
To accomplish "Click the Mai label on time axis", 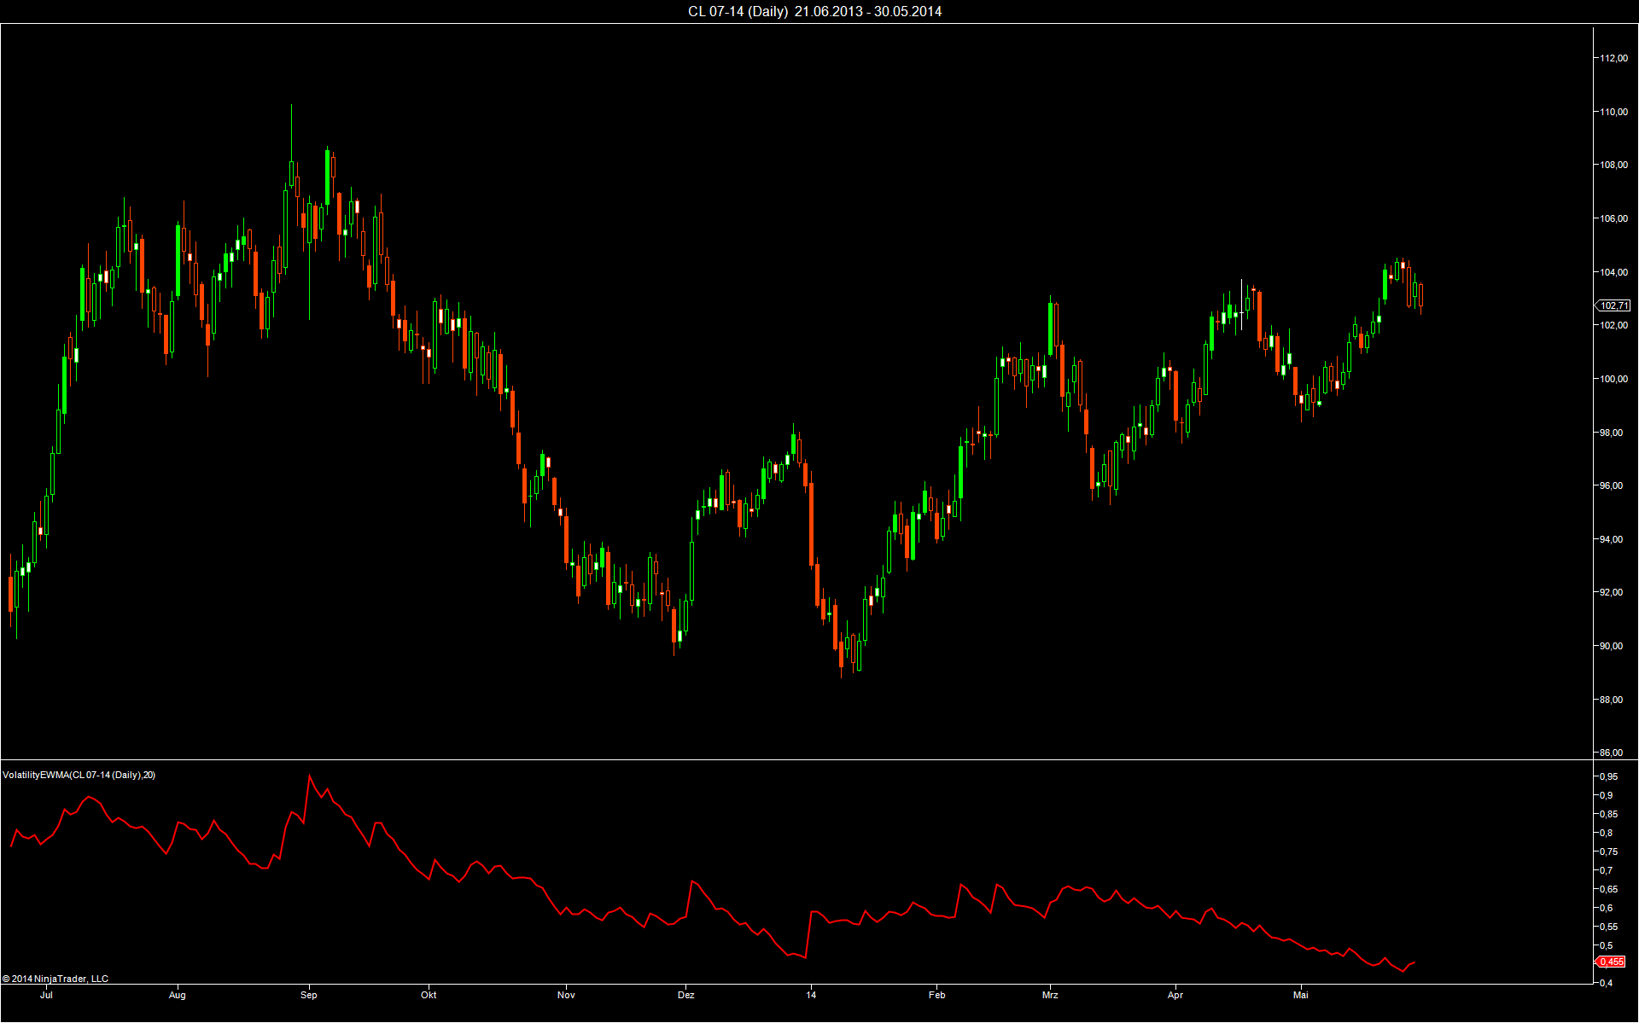I will [x=1300, y=995].
